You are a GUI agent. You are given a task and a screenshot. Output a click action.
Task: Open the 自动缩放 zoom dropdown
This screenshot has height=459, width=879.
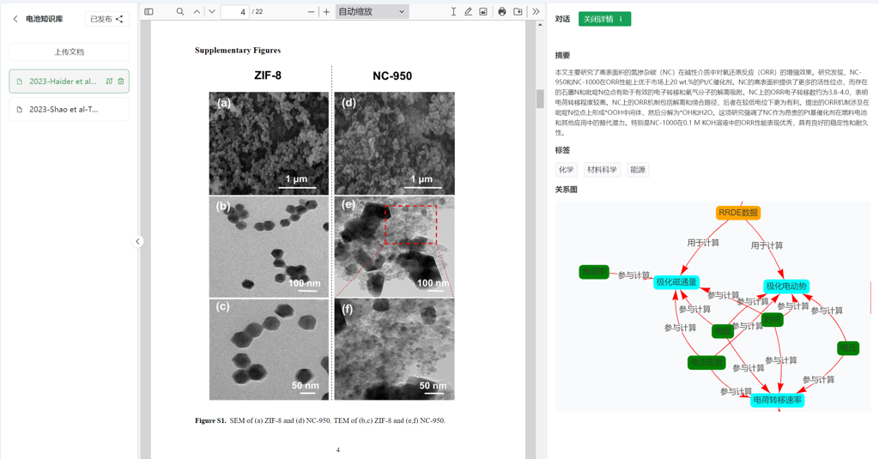coord(372,11)
